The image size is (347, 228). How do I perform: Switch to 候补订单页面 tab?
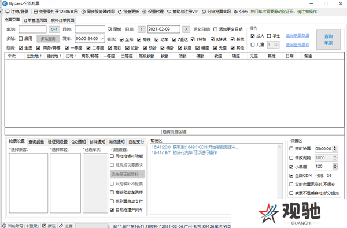[62, 20]
